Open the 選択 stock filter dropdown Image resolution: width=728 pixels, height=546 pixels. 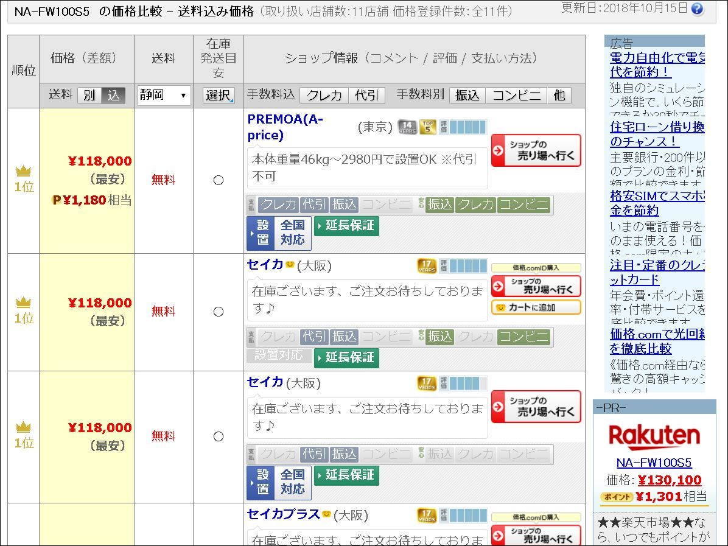tap(219, 96)
